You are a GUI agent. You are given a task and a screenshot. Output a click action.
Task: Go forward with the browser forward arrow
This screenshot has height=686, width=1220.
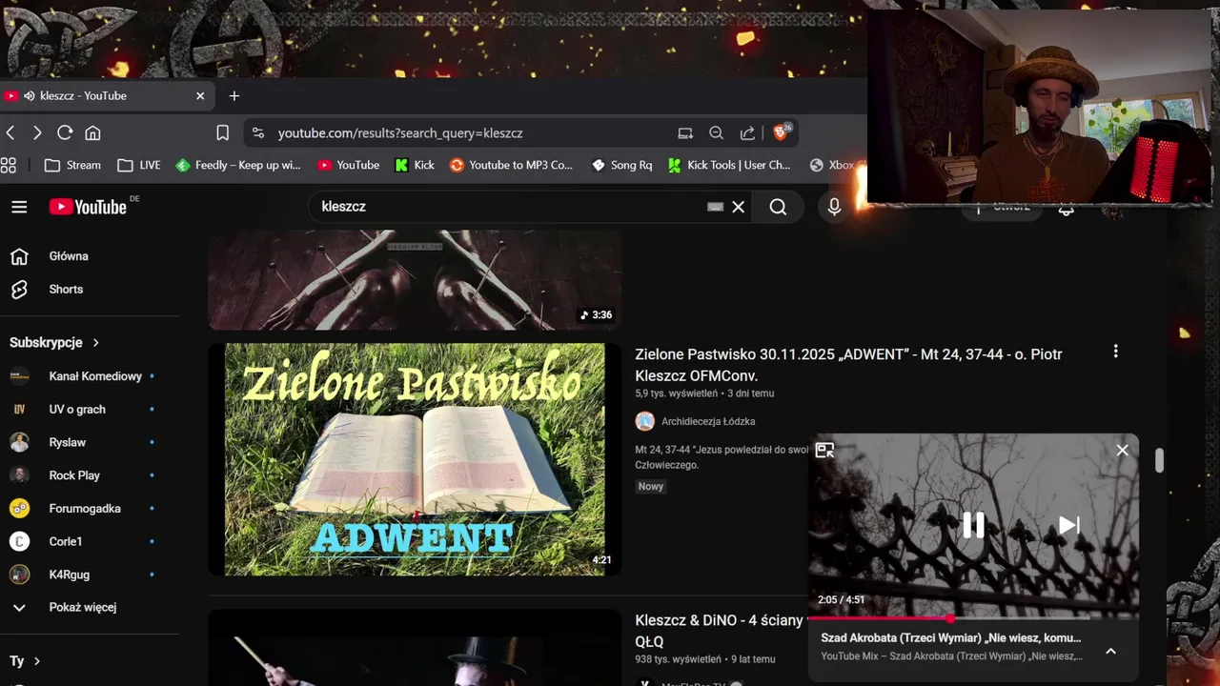point(37,132)
